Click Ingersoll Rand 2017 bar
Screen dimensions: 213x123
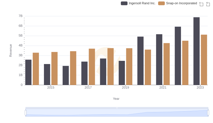pos(84,73)
